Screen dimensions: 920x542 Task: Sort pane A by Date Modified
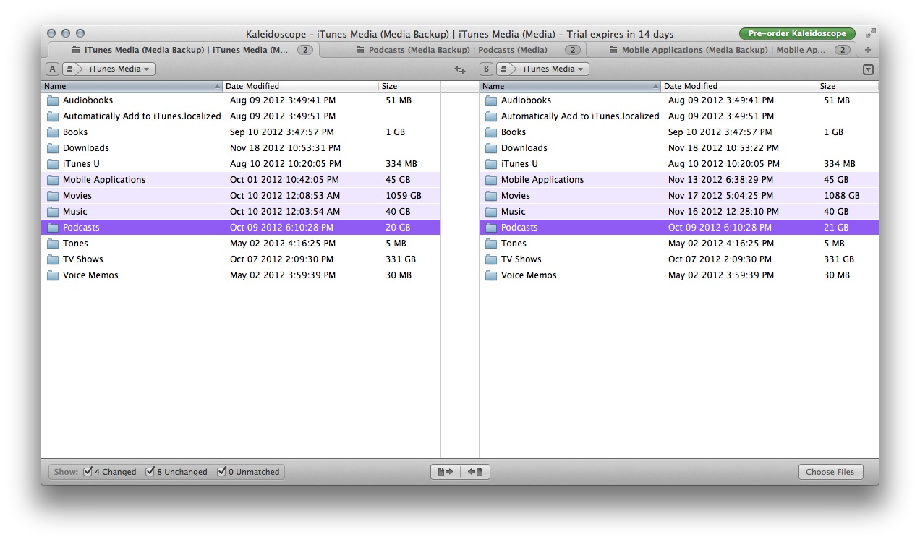[301, 86]
